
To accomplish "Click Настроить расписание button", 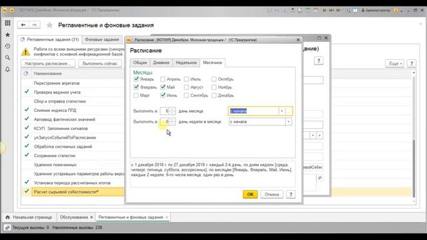I will click(x=48, y=63).
